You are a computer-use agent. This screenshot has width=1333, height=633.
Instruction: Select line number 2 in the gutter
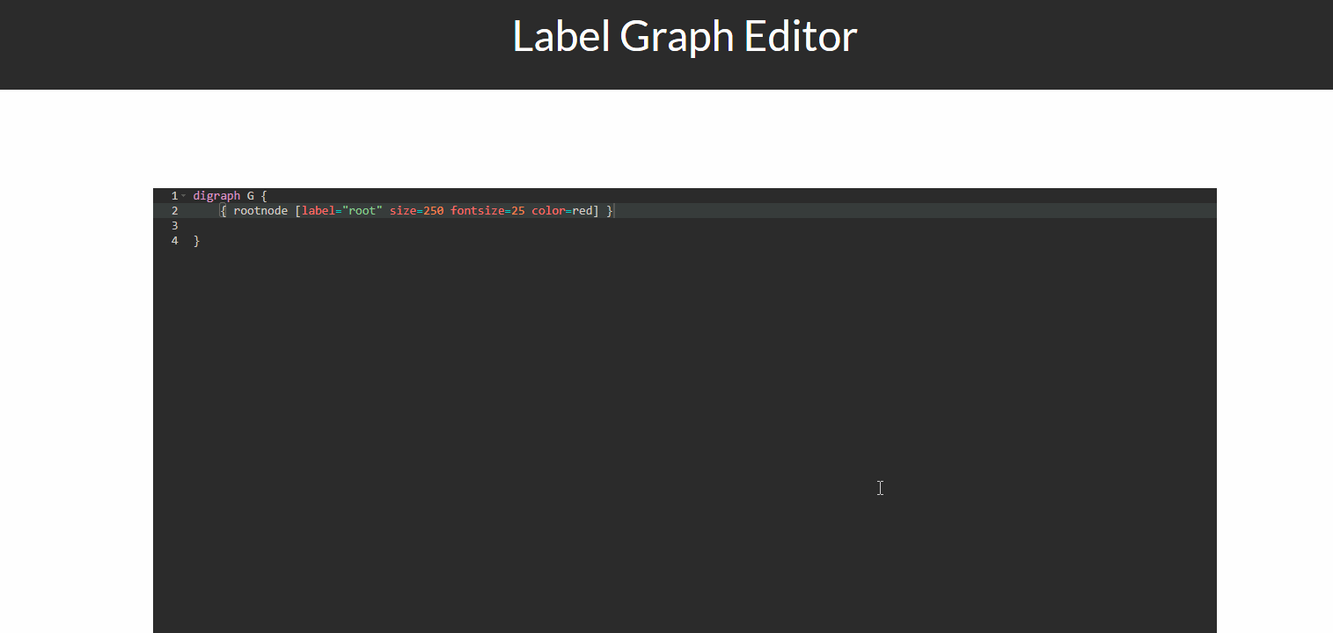[173, 210]
